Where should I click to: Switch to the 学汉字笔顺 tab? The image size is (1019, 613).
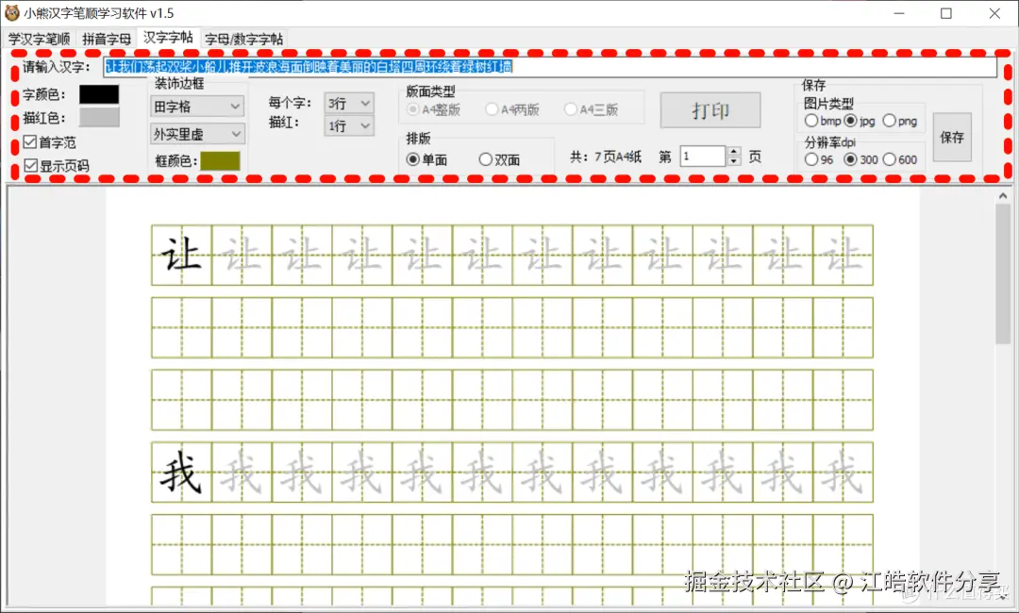pos(41,39)
